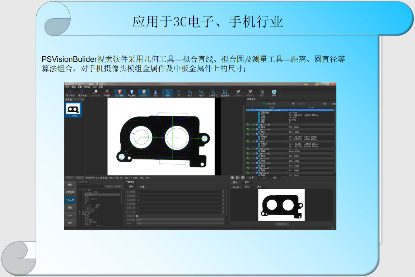Viewport: 415px width, 277px height.
Task: Click the 编辑模式 button below model preview
Action: [x=281, y=224]
